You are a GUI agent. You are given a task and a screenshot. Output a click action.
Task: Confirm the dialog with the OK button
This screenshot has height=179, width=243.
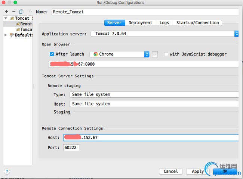pyautogui.click(x=225, y=172)
